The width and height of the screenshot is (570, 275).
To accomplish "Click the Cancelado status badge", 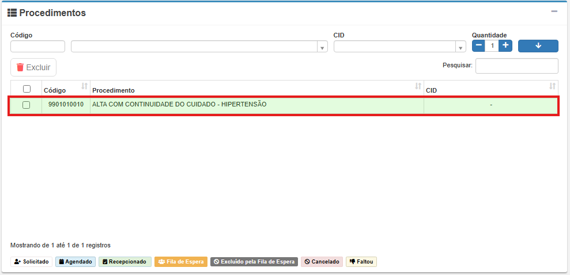I will (322, 262).
